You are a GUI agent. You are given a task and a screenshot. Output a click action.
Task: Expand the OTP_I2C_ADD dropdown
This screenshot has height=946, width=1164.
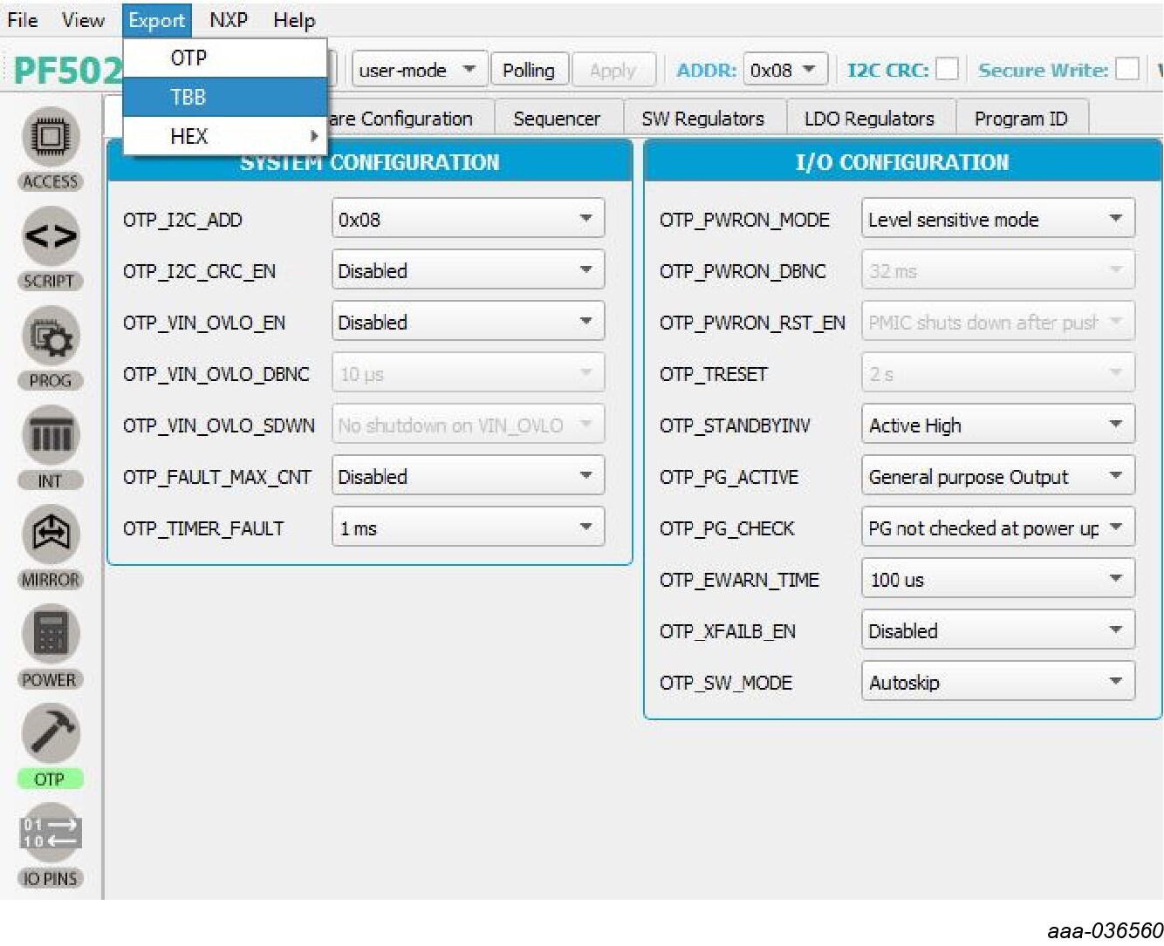[x=468, y=219]
